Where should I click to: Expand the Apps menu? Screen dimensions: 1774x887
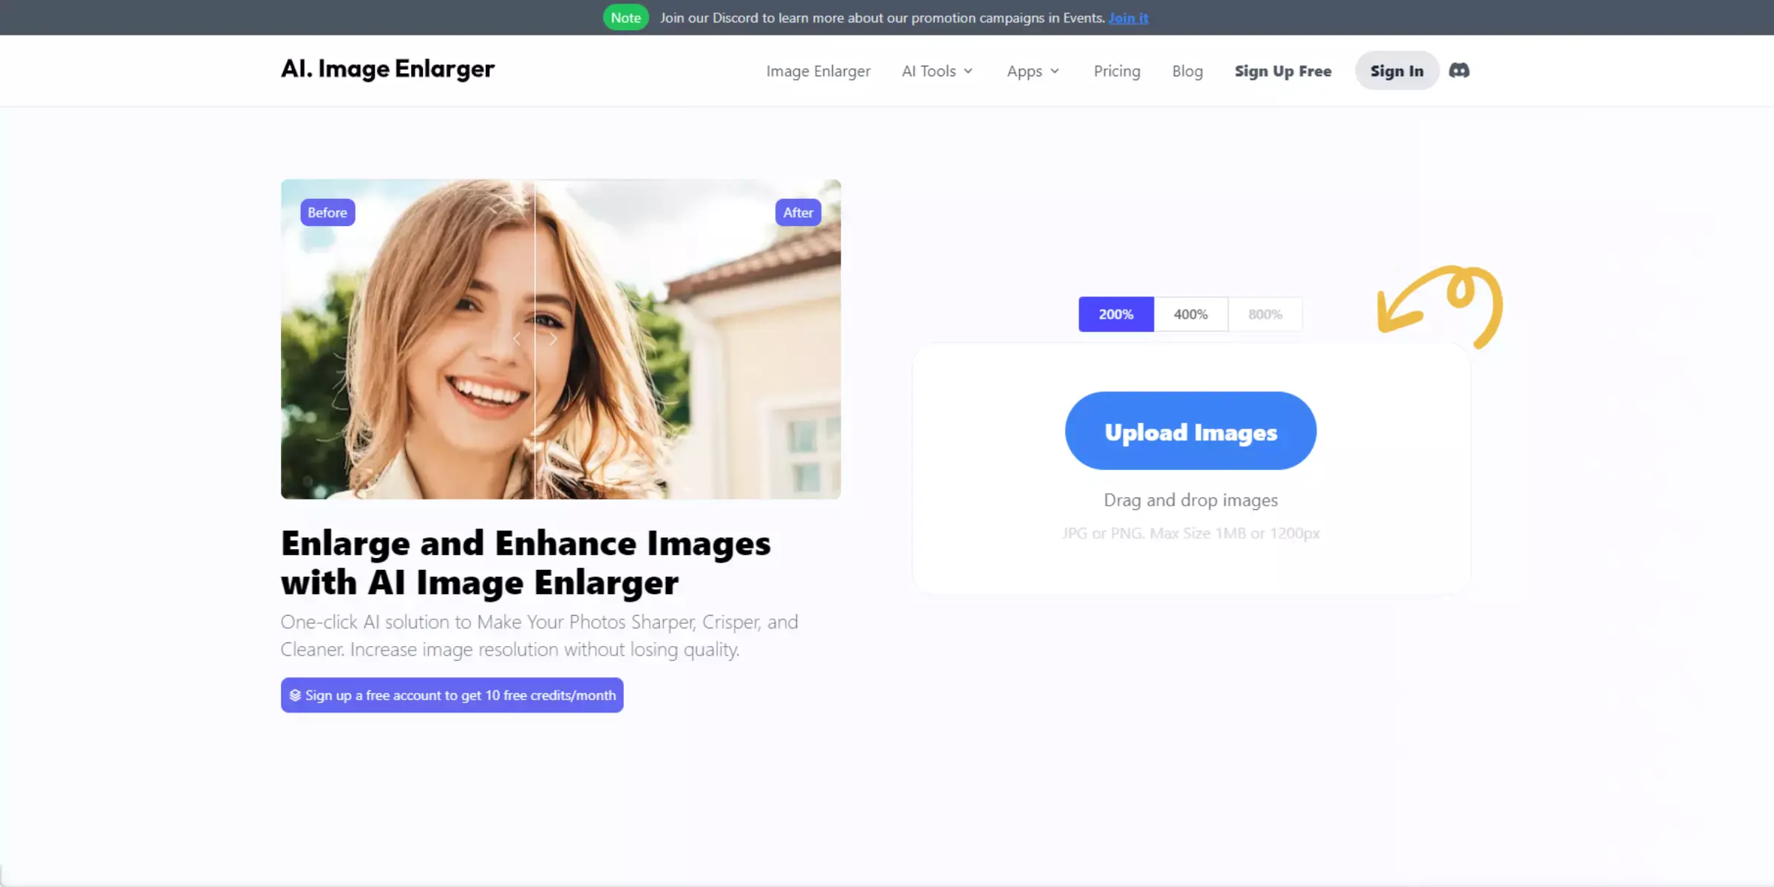point(1032,70)
